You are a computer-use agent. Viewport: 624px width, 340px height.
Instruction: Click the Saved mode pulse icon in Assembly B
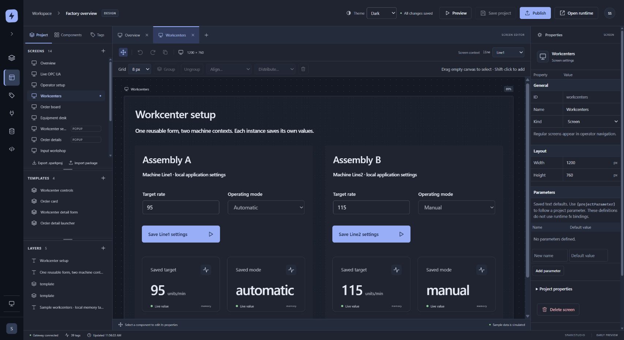482,270
